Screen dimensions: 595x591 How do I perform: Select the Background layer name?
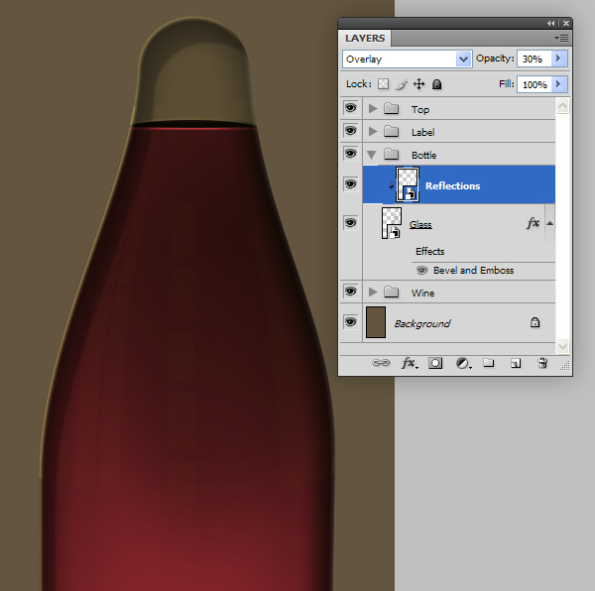(422, 323)
